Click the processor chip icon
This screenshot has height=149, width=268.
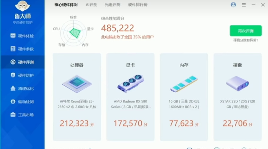click(77, 84)
